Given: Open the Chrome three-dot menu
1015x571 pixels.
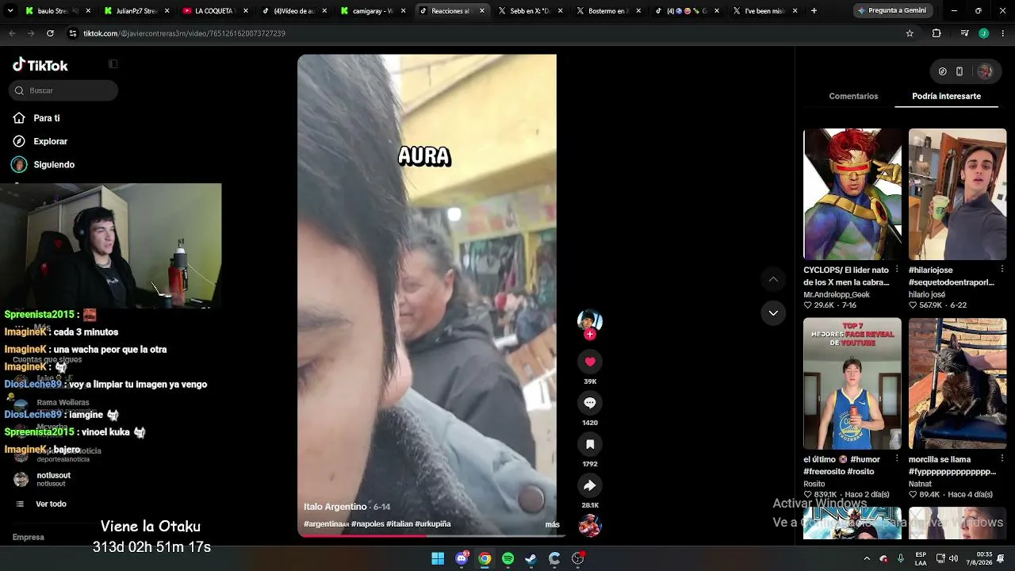Looking at the screenshot, I should click(x=1002, y=33).
